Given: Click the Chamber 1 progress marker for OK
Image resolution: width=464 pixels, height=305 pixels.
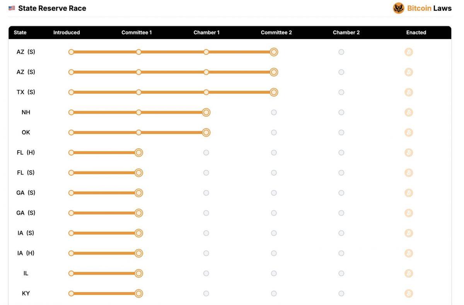Looking at the screenshot, I should 206,132.
